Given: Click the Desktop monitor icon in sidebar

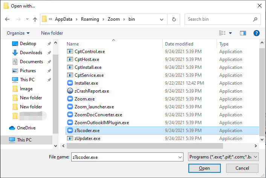Looking at the screenshot, I should [15, 44].
